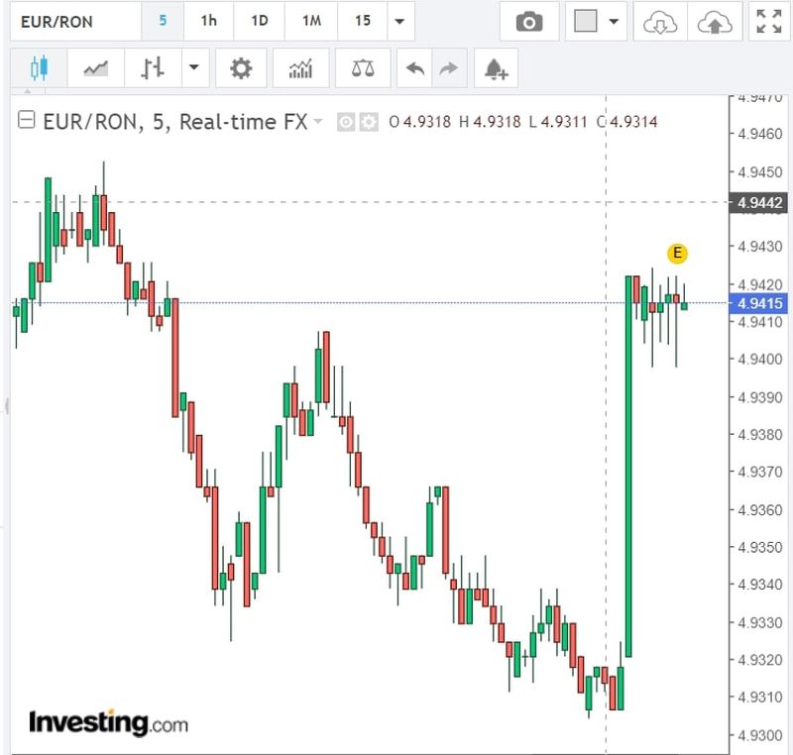Load chart layout from cloud
Screen dimensions: 793x755
(x=659, y=22)
